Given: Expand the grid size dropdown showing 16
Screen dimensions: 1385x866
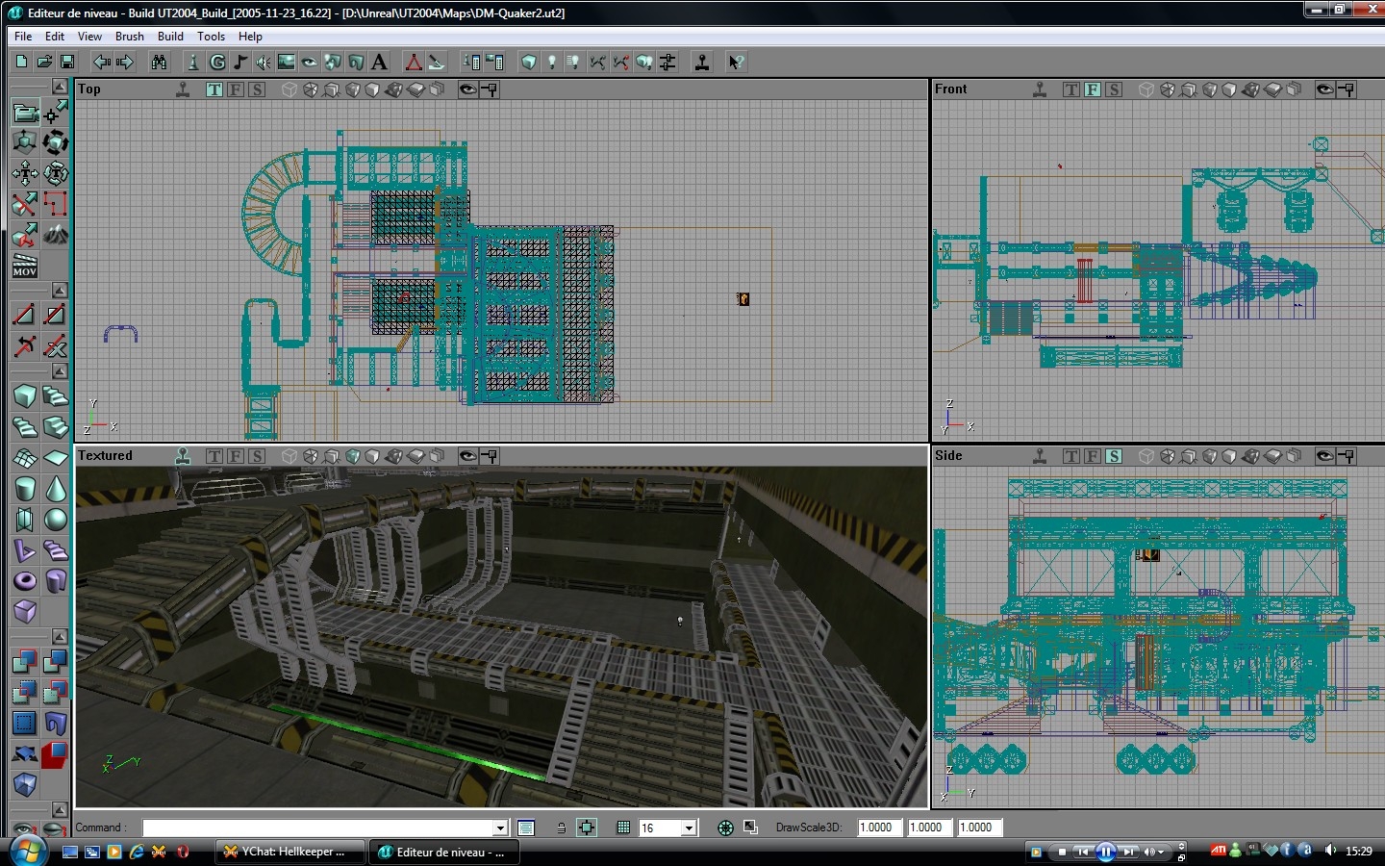Looking at the screenshot, I should 689,828.
